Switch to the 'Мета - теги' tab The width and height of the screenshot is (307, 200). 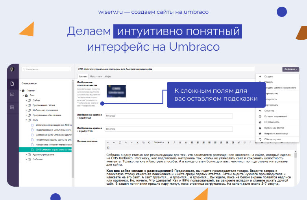(96, 77)
